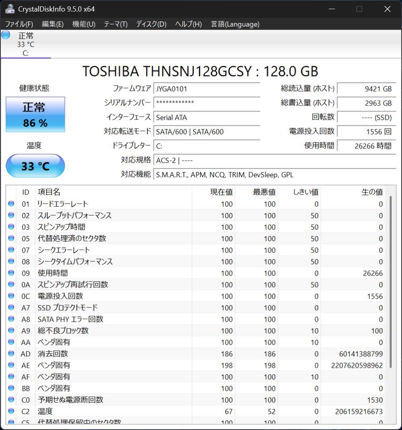Screen dimensions: 402x430
Task: Click raw value 1530 in 予期せぬ電源断回数 row
Action: pyautogui.click(x=375, y=400)
